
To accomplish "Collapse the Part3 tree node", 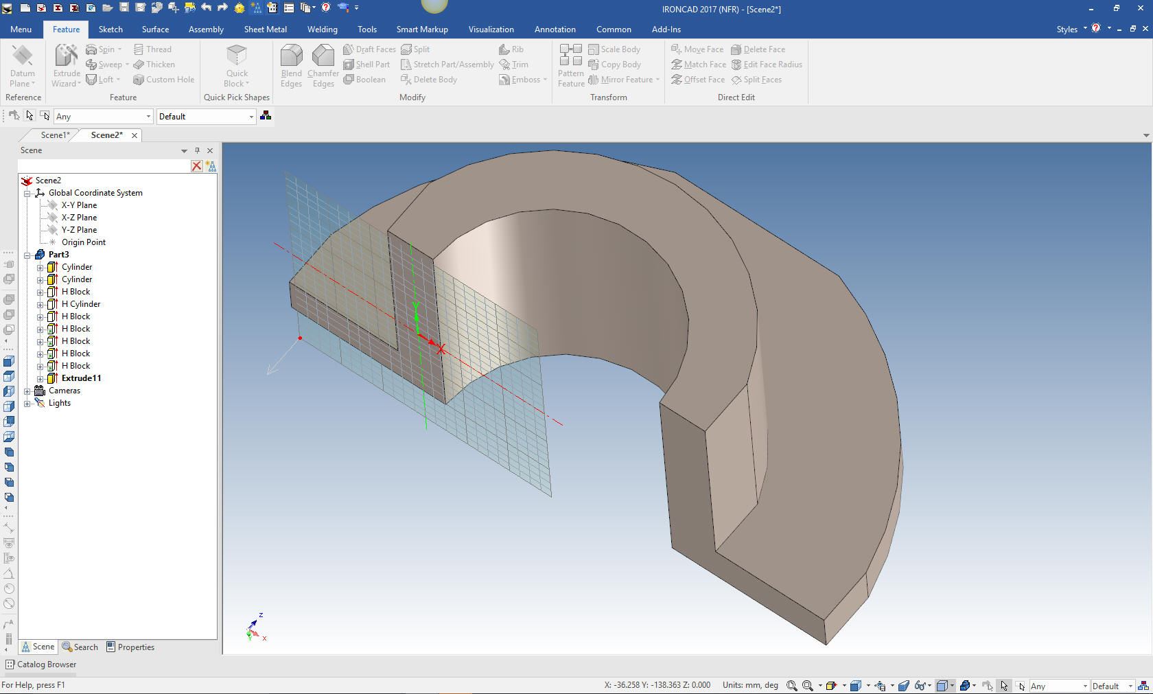I will [27, 255].
